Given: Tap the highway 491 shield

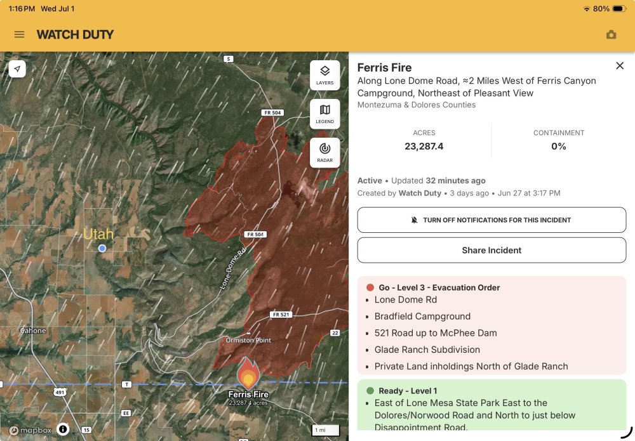Looking at the screenshot, I should (60, 392).
